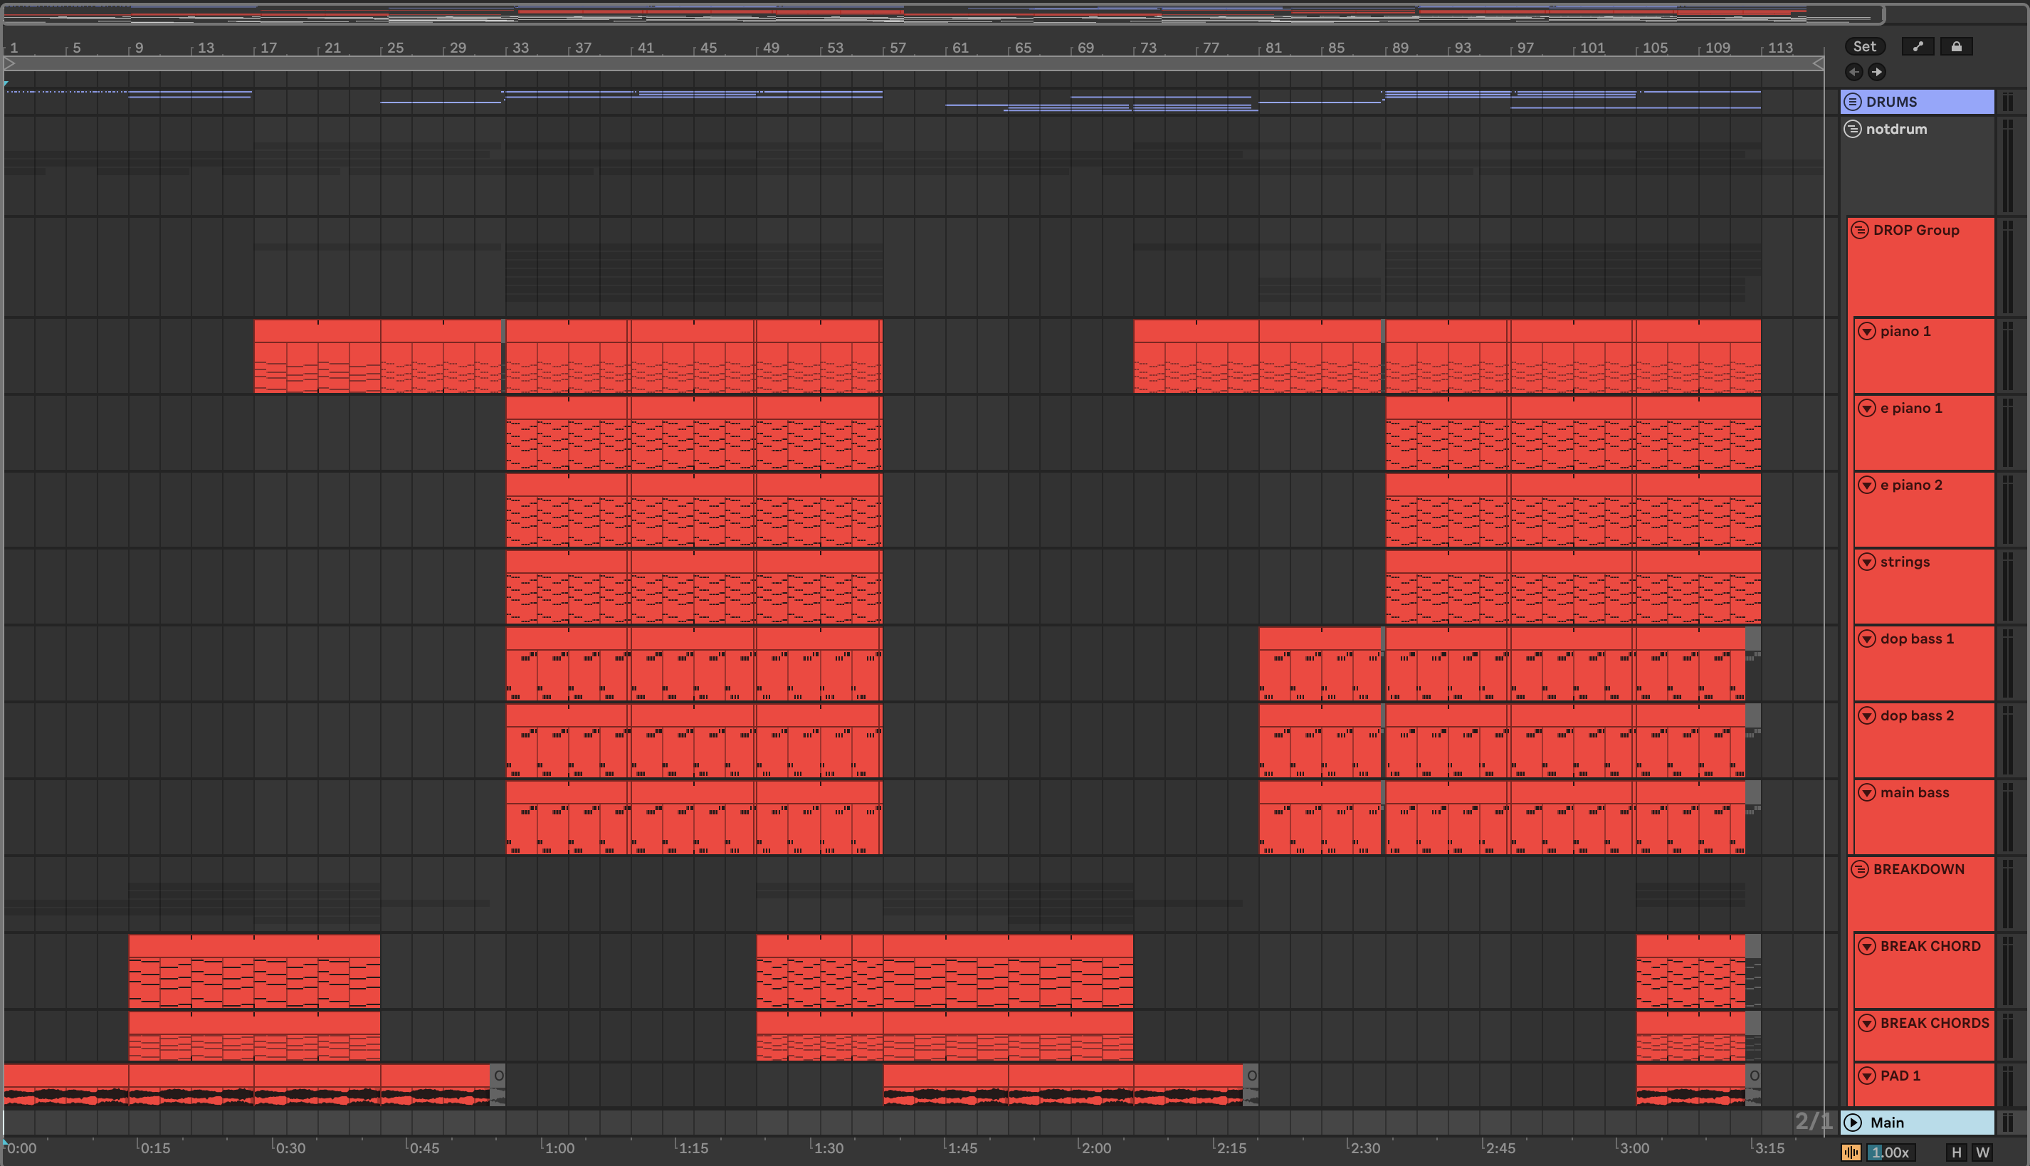
Task: Select the strings track name
Action: [x=1904, y=562]
